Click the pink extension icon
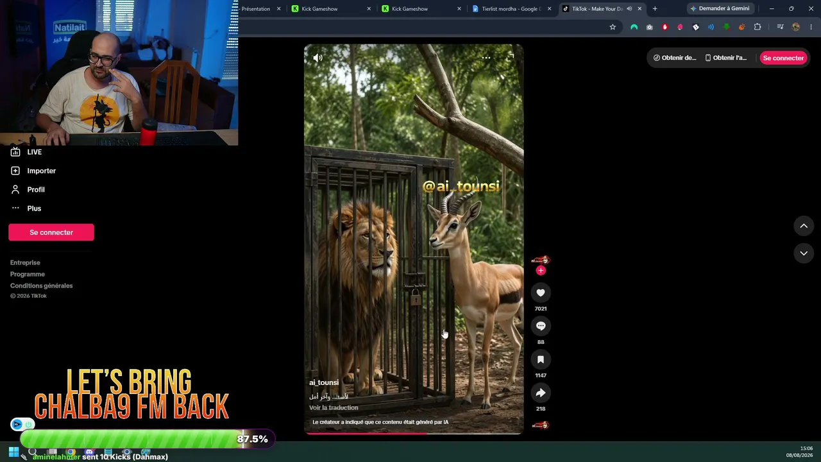This screenshot has width=821, height=462. point(680,27)
